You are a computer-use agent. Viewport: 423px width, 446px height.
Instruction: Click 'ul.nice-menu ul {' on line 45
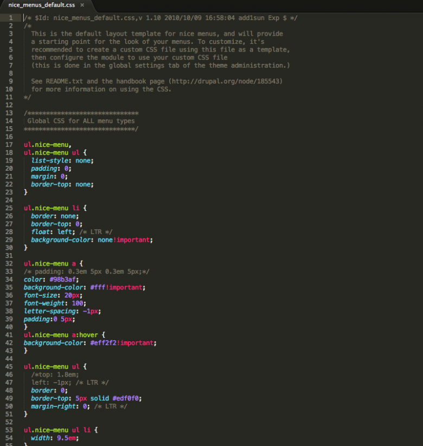tap(55, 367)
